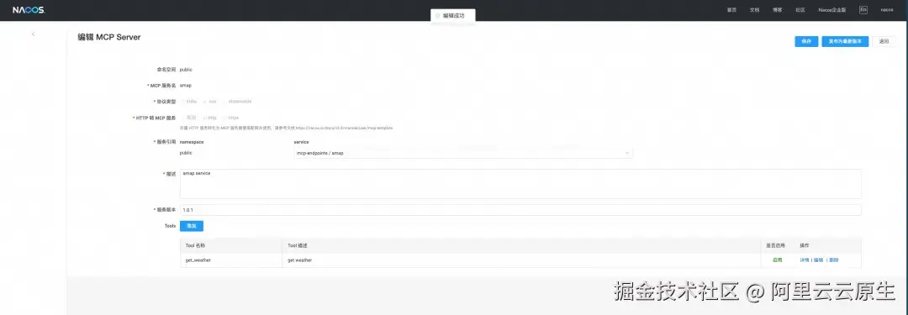
Task: Open the mcp-endpoints / amap service dropdown
Action: [x=464, y=153]
